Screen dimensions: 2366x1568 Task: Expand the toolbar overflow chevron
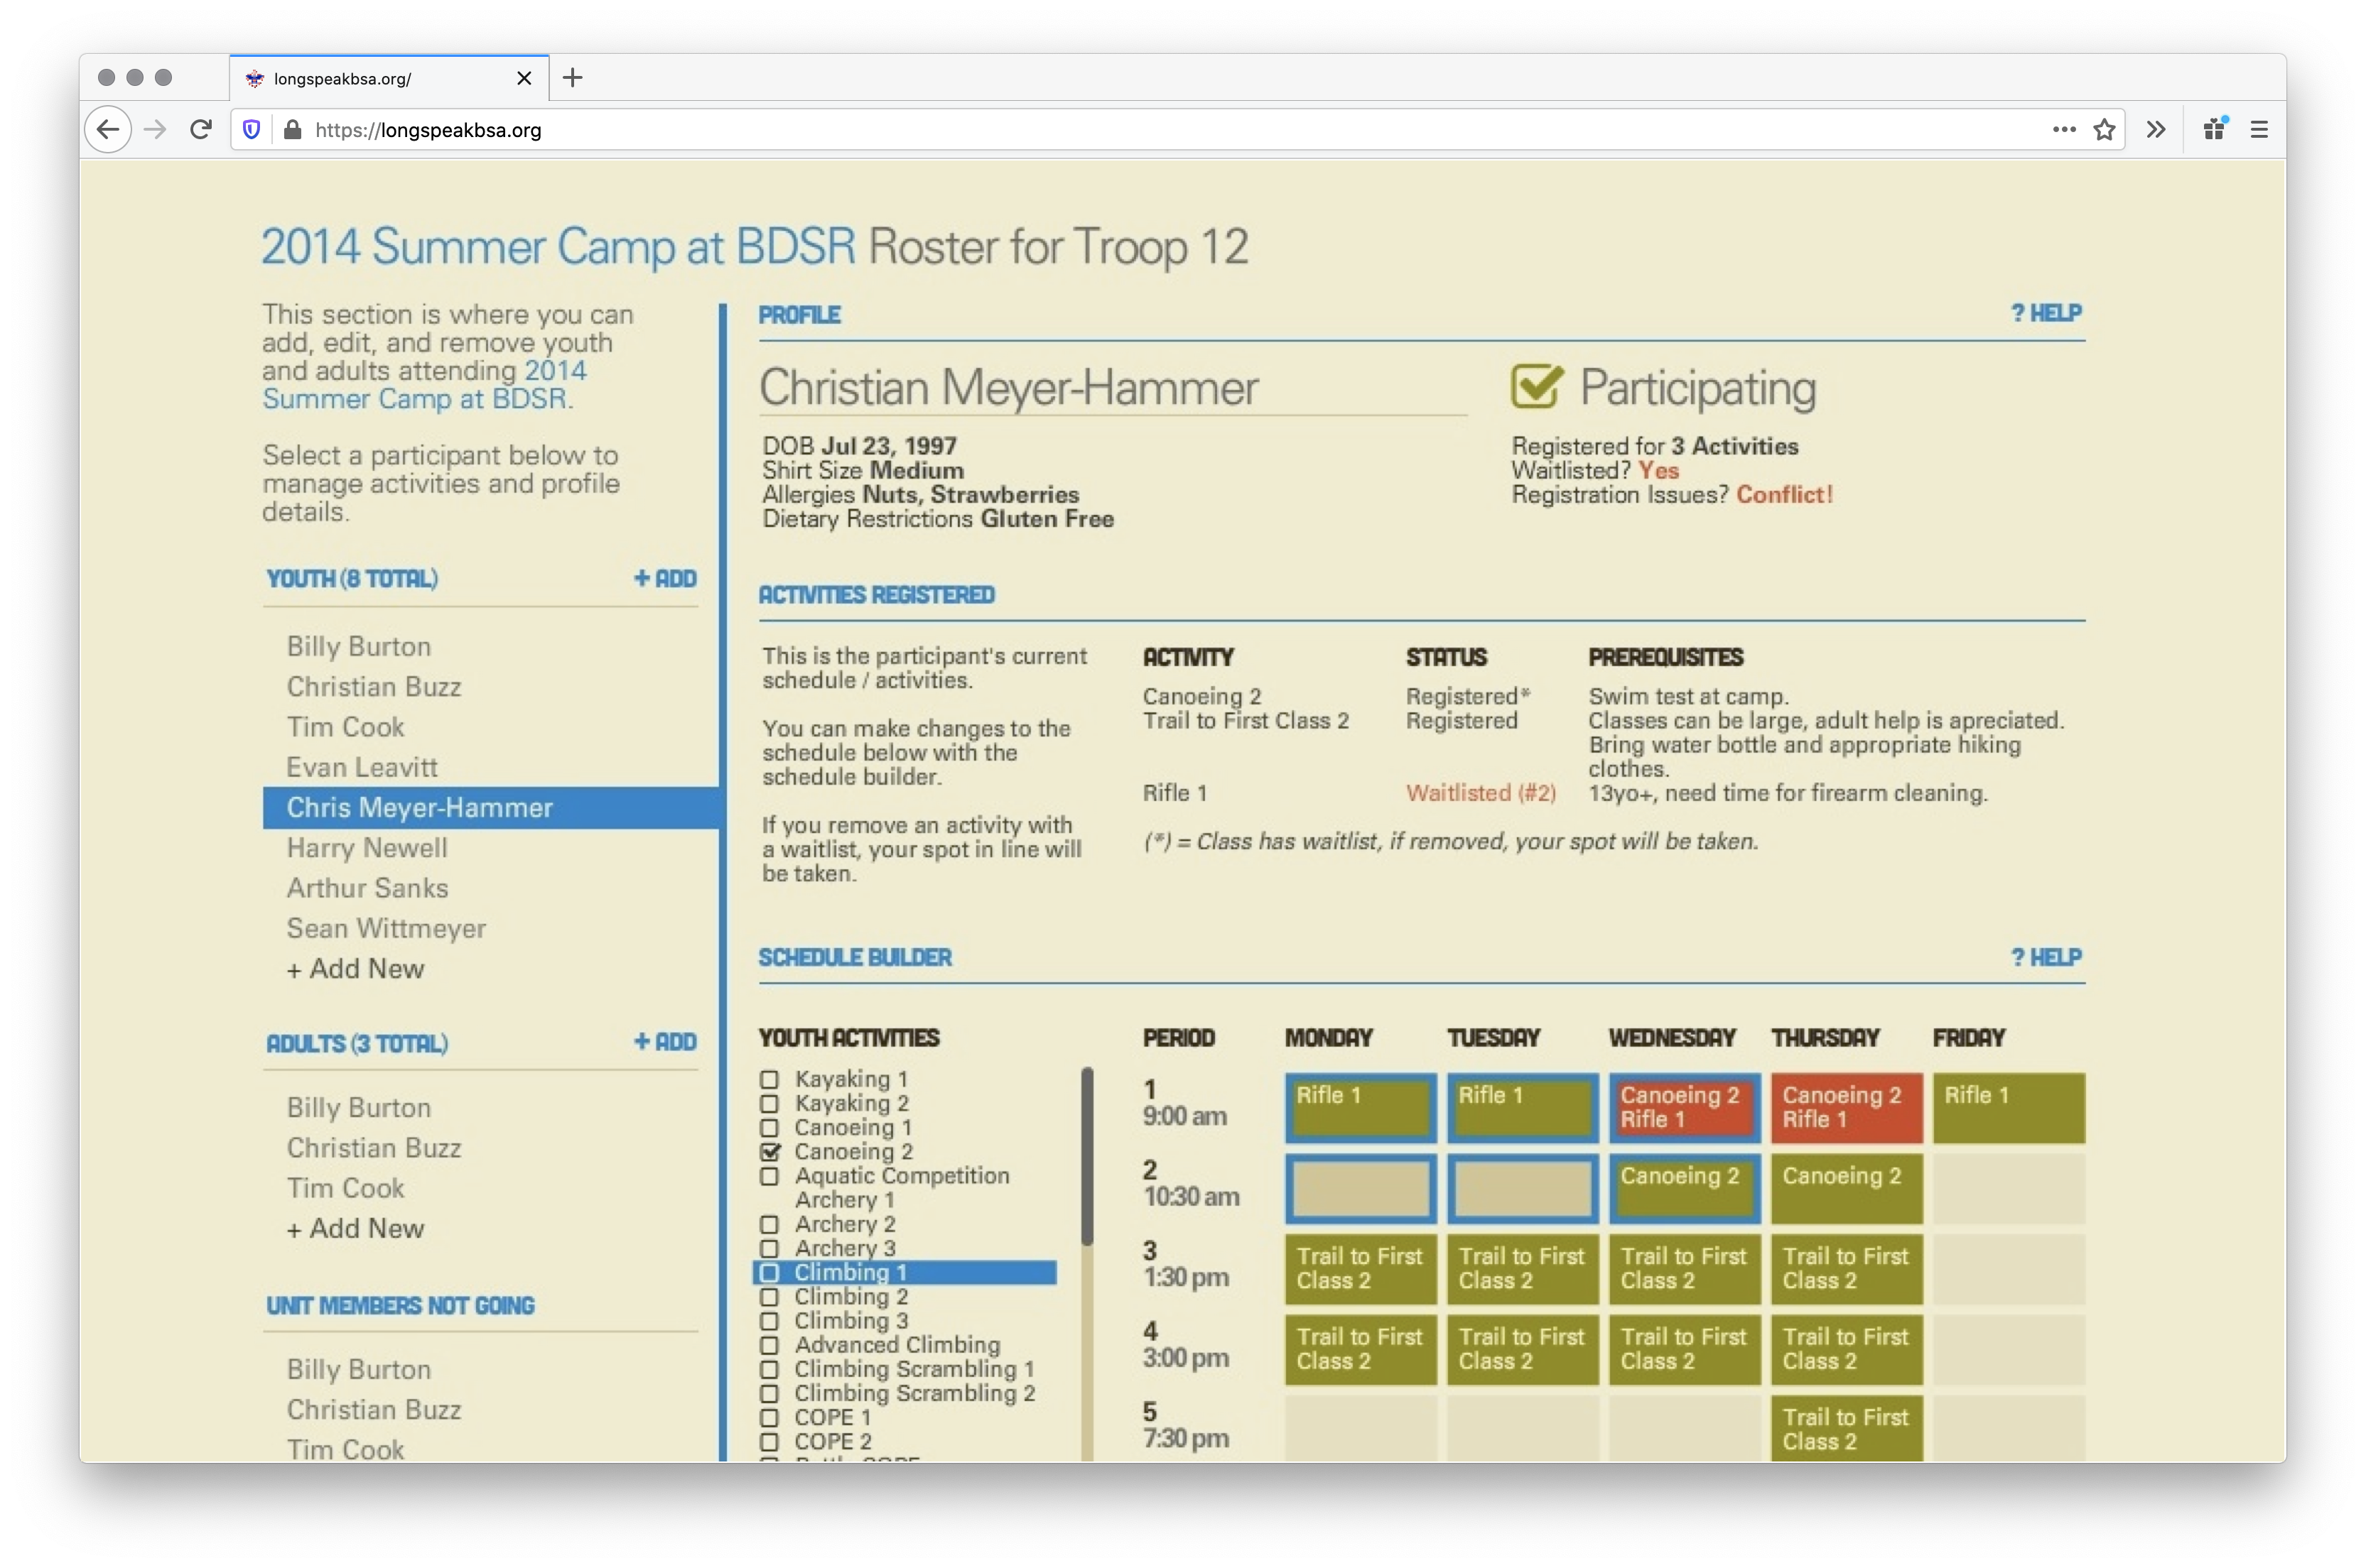(x=2156, y=130)
